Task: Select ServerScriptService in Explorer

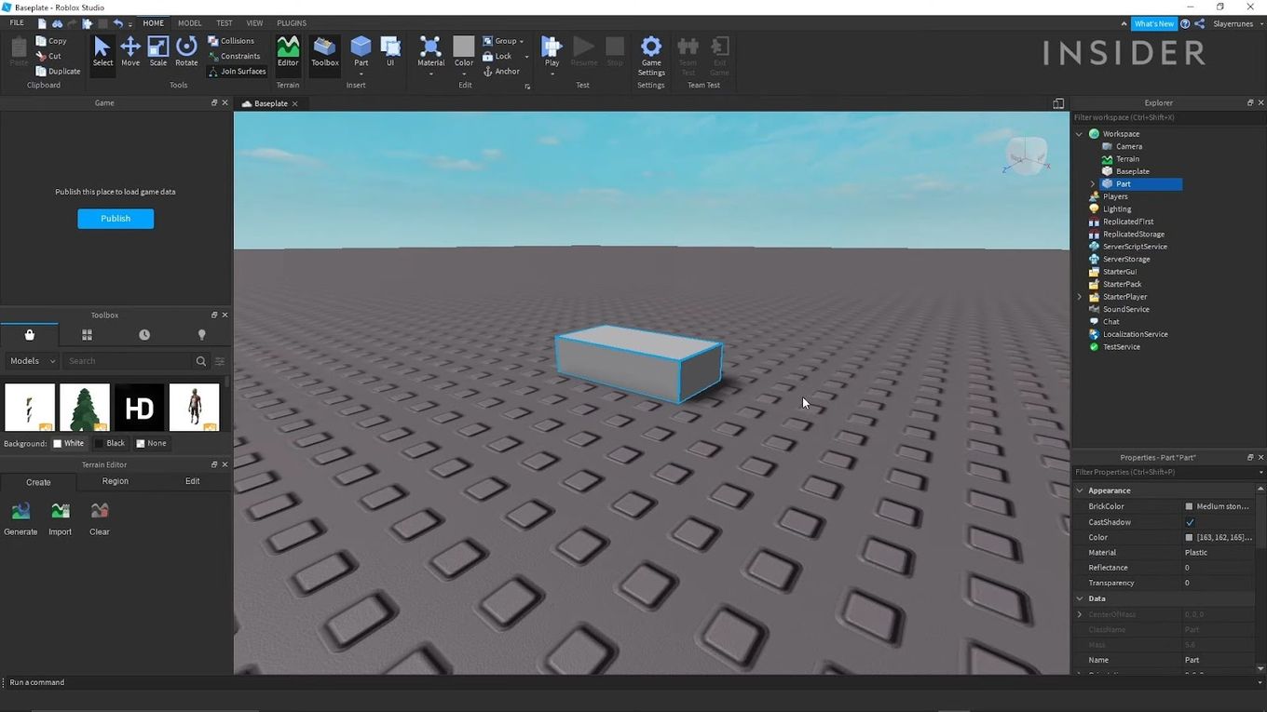Action: (1135, 247)
